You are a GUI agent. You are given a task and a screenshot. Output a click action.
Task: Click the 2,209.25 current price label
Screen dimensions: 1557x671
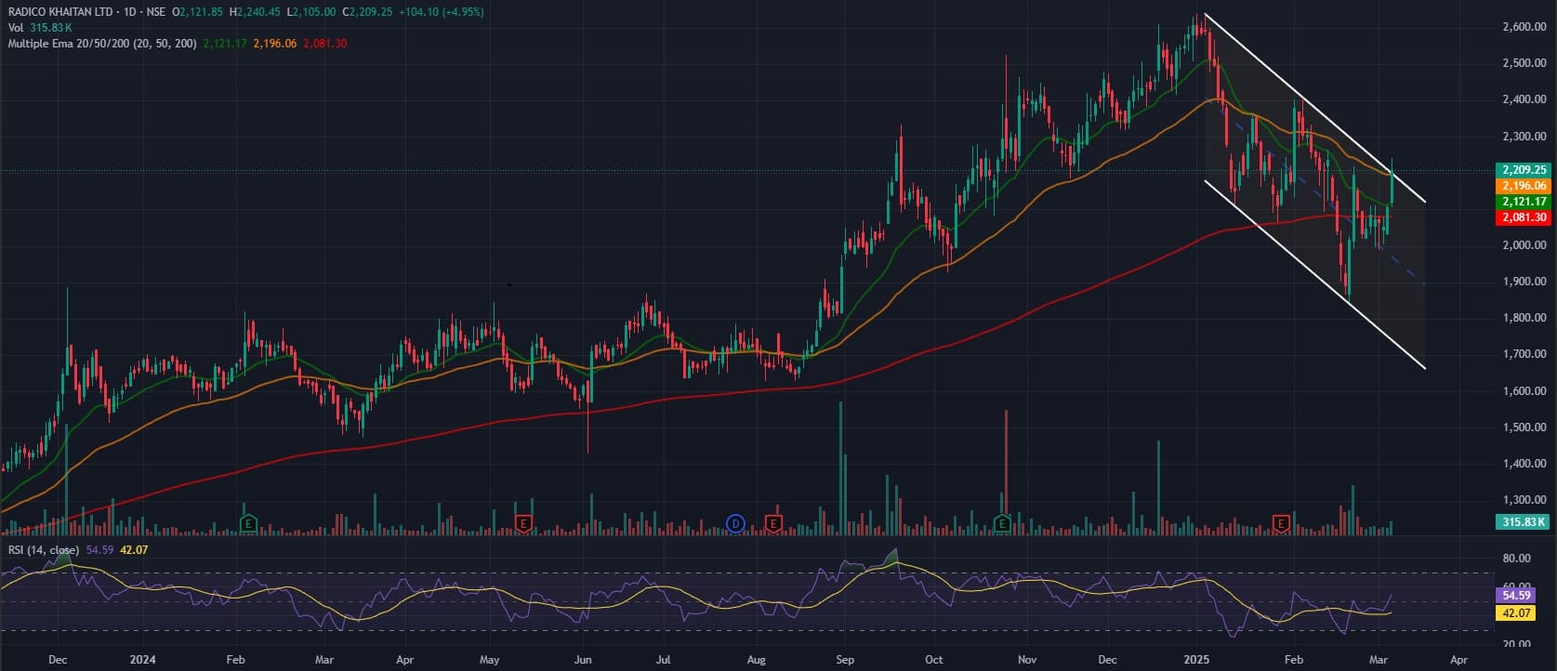tap(1524, 170)
